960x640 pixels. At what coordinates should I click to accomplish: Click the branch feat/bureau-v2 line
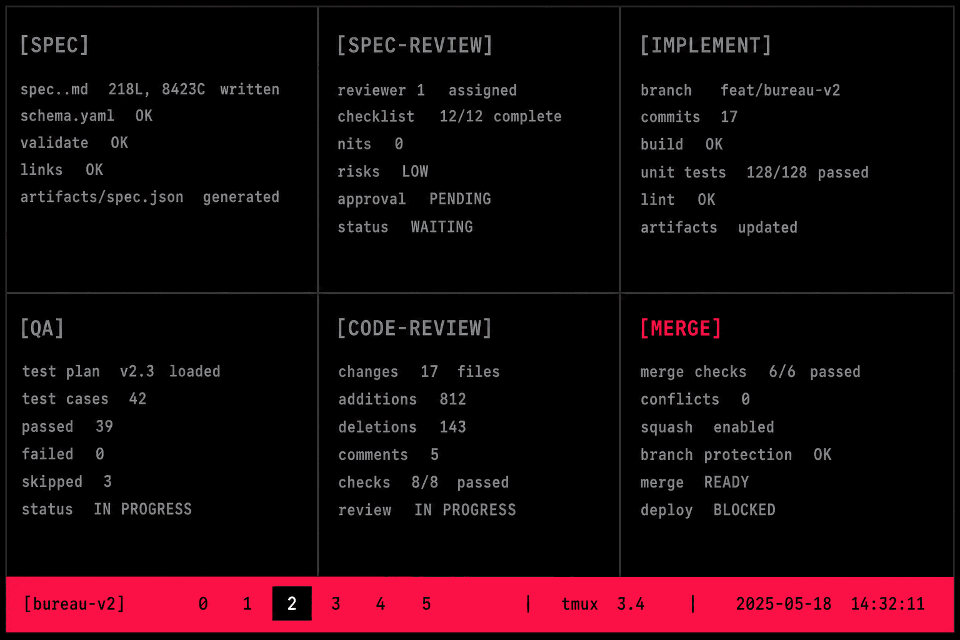pyautogui.click(x=741, y=91)
